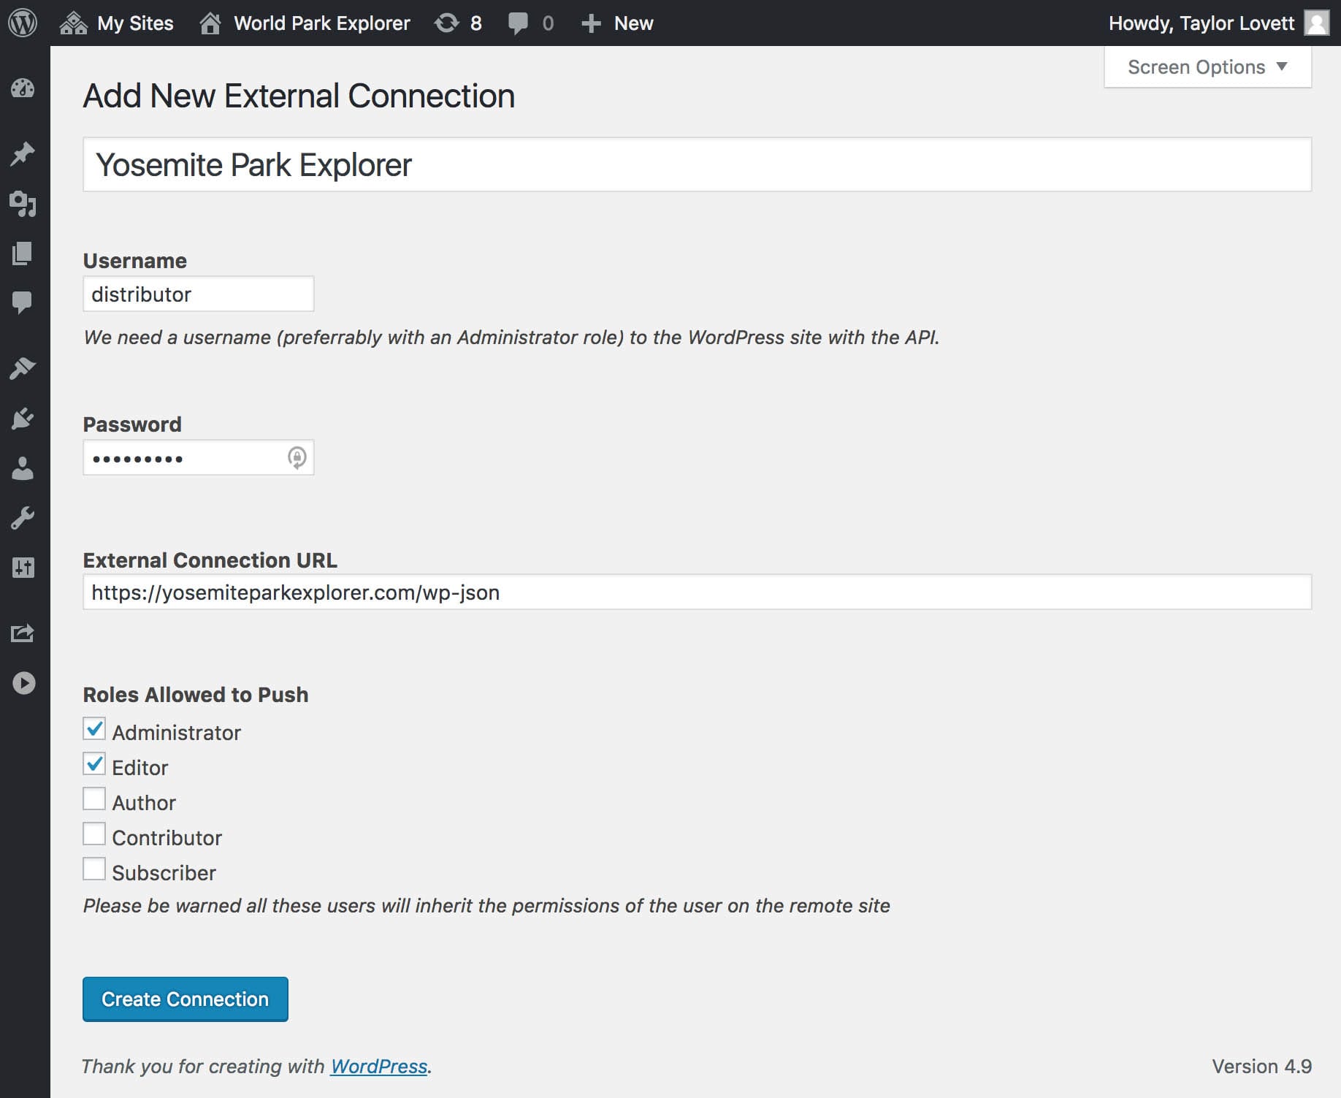Click the Author role label
The image size is (1341, 1098).
(144, 803)
